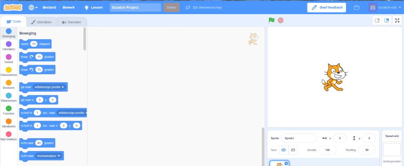Click y value in 'ga naar x' block
The image size is (404, 166).
[x=52, y=100]
